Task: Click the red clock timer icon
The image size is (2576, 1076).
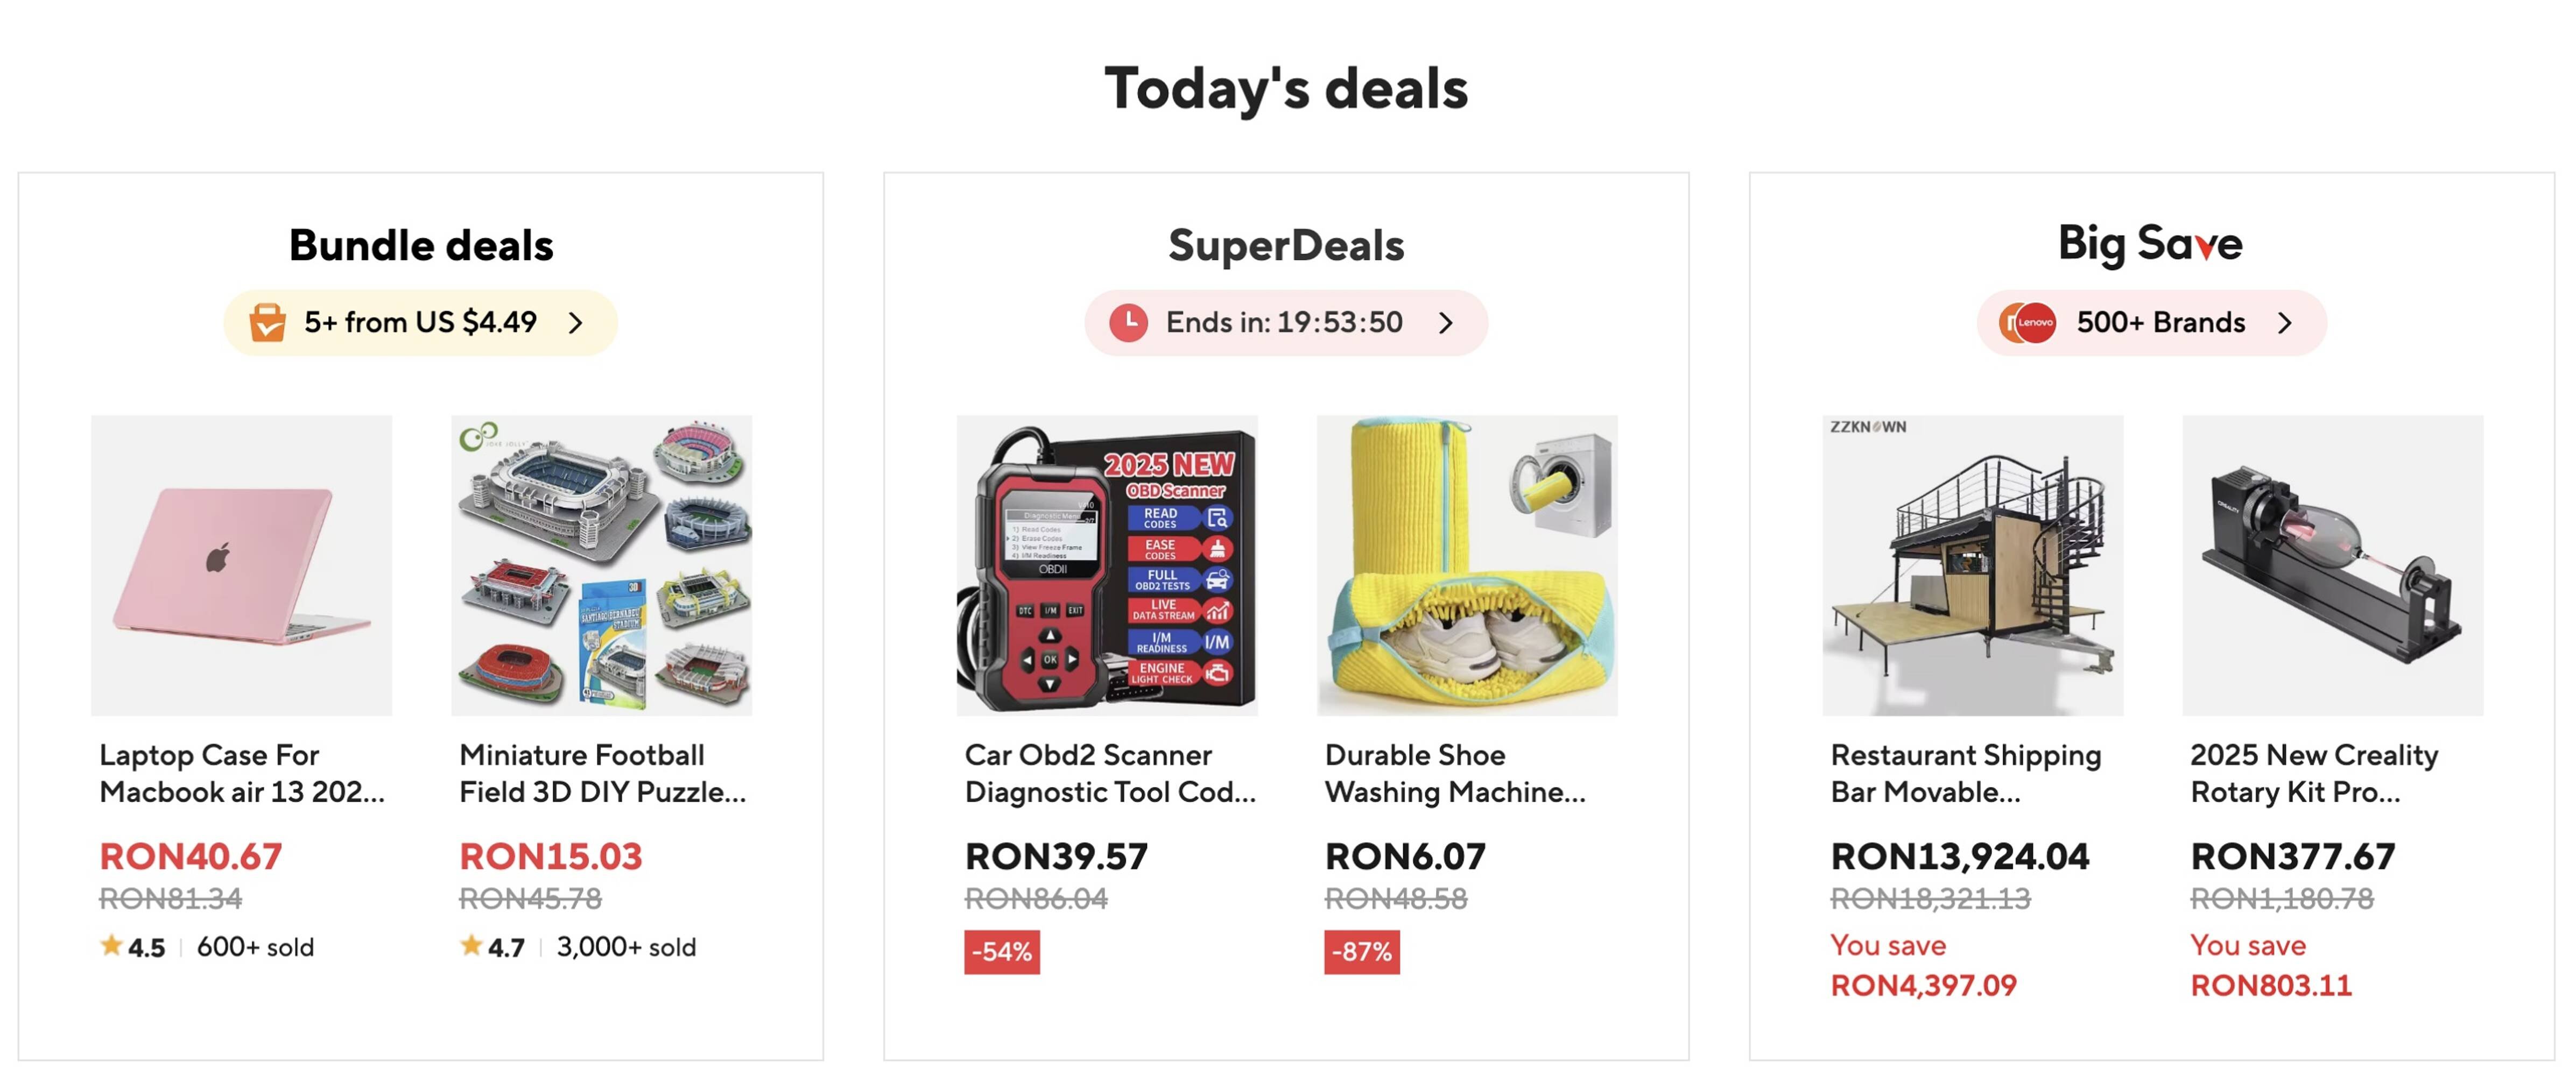Action: [x=1128, y=322]
